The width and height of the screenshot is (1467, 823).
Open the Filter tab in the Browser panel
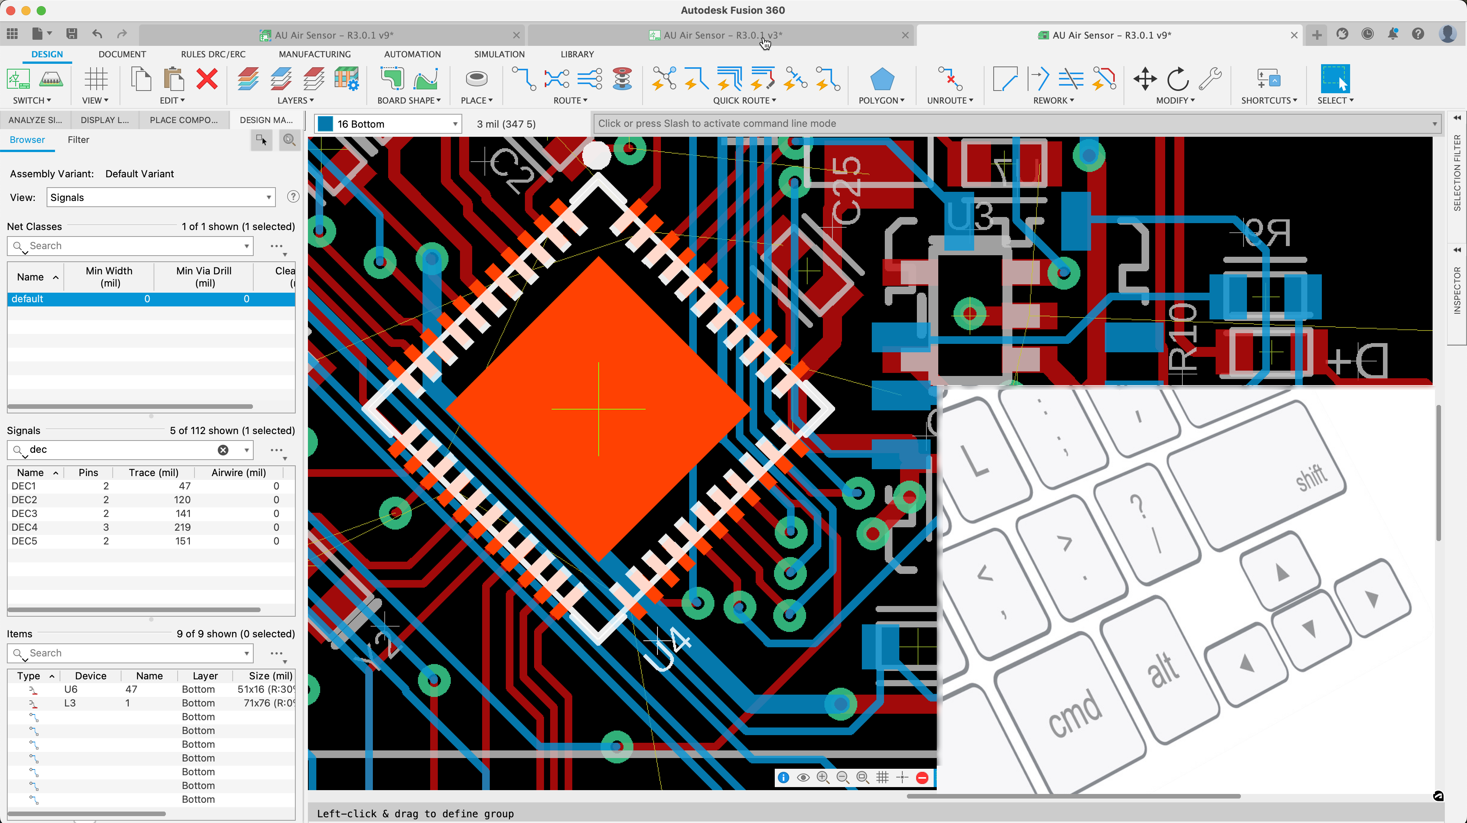coord(78,140)
